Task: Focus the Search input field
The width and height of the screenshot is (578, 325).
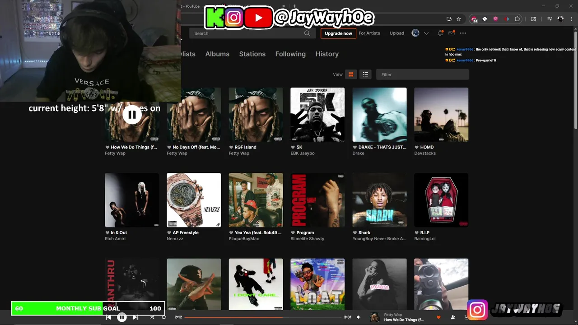Action: click(252, 33)
